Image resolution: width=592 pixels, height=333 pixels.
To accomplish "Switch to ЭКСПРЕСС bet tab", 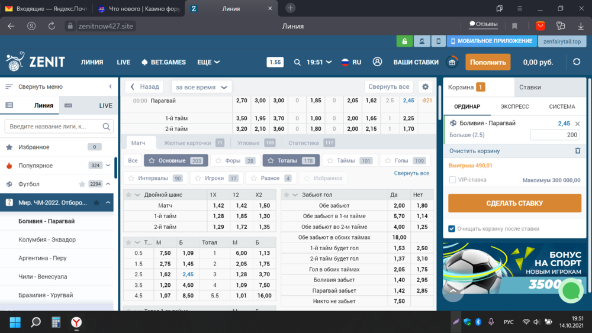I will [x=514, y=106].
